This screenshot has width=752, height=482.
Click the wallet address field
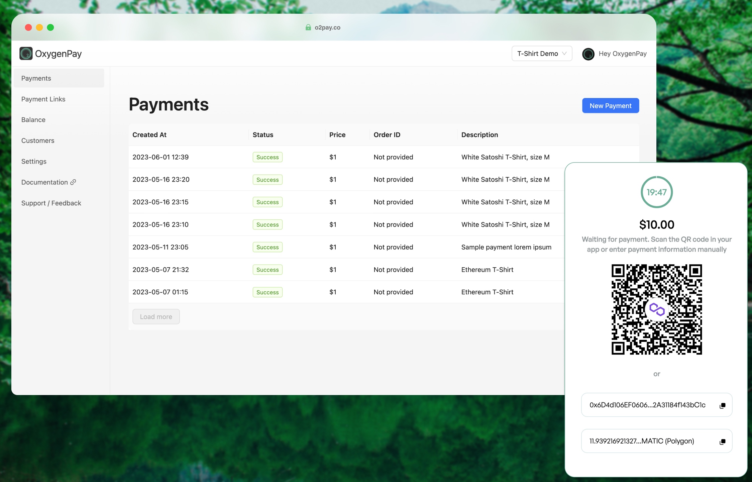point(647,405)
